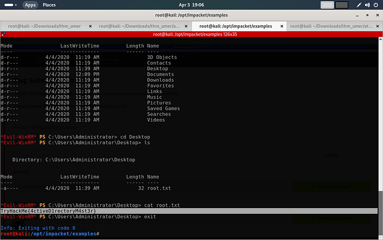This screenshot has width=383, height=240.
Task: Click the red terminal title bar 126x35
Action: (191, 35)
